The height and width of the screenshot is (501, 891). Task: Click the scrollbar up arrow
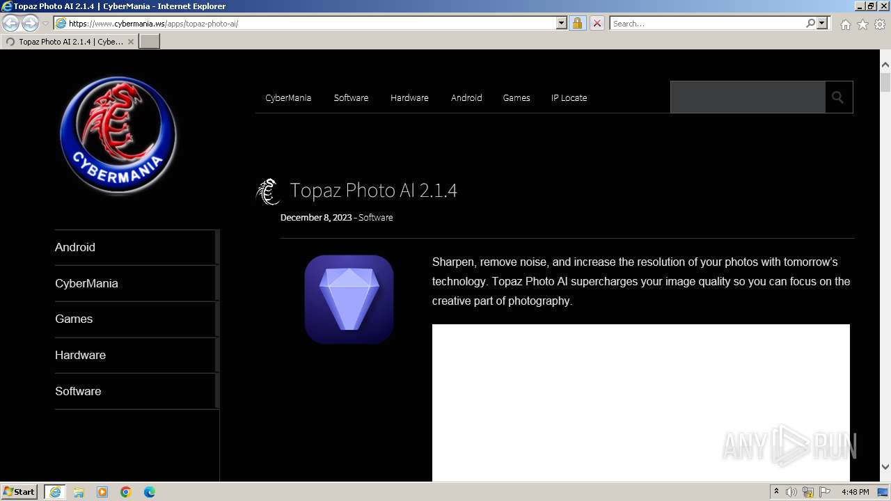click(x=885, y=65)
